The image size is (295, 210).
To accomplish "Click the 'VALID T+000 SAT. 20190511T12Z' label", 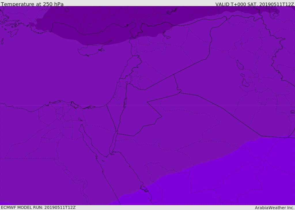I will pos(255,4).
